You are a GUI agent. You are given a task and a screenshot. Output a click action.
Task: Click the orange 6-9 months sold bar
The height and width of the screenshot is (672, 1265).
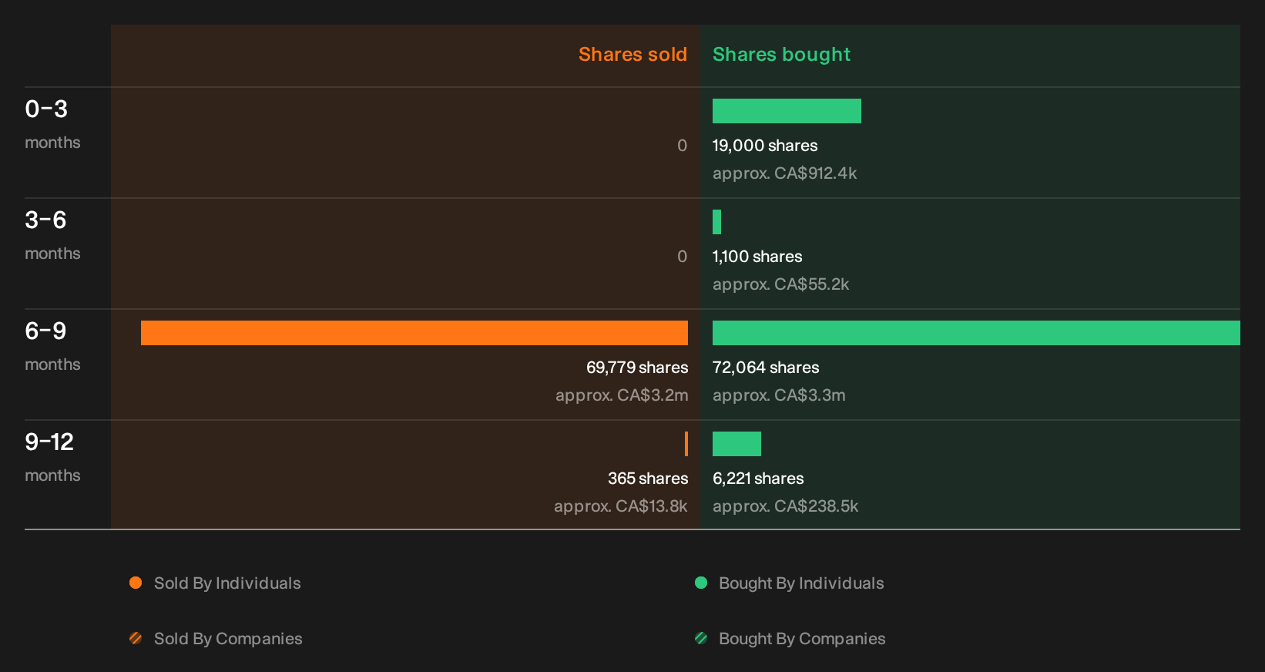pos(414,333)
